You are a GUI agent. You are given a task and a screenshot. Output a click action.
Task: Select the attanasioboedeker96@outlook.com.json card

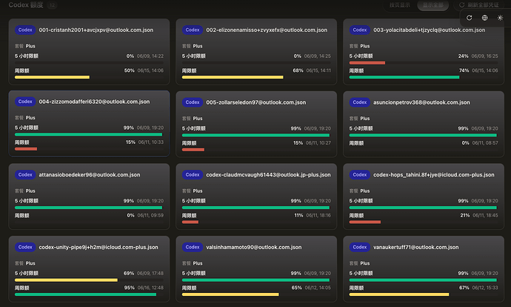(89, 197)
